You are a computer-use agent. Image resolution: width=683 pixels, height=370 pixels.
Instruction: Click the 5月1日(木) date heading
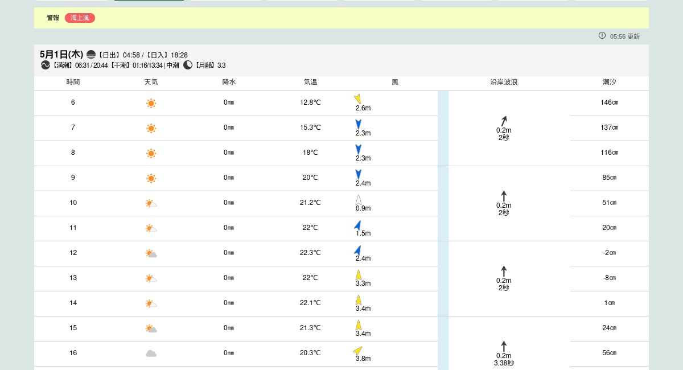coord(61,54)
